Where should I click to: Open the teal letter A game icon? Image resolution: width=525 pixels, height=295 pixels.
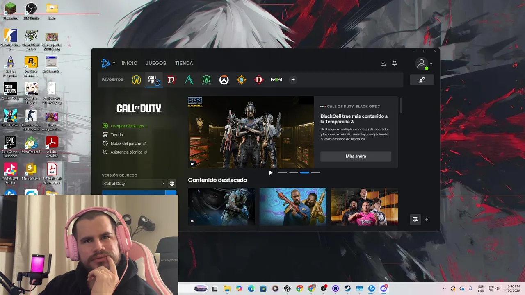189,80
